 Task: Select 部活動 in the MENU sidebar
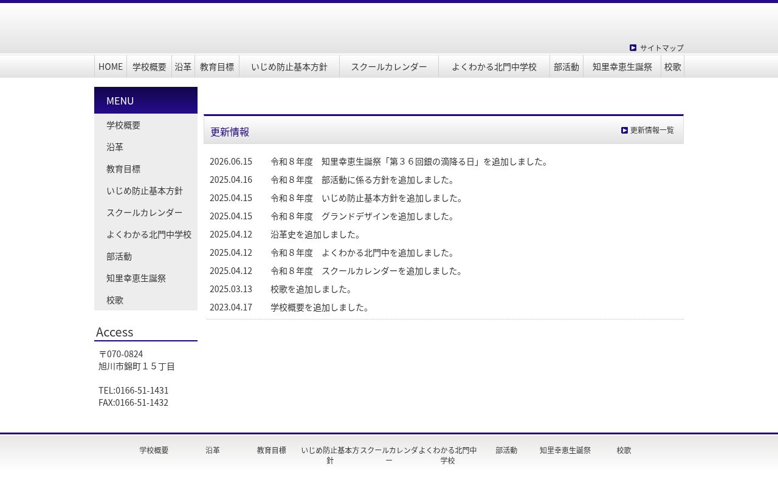[146, 256]
